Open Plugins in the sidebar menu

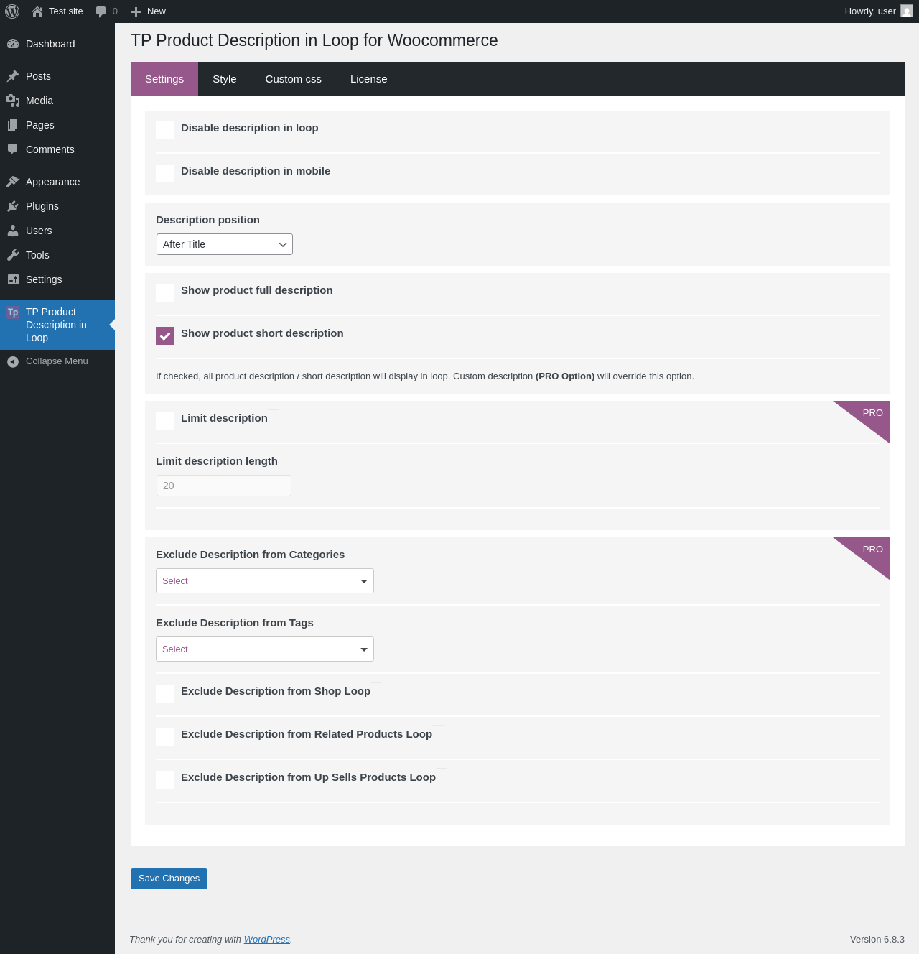(57, 206)
